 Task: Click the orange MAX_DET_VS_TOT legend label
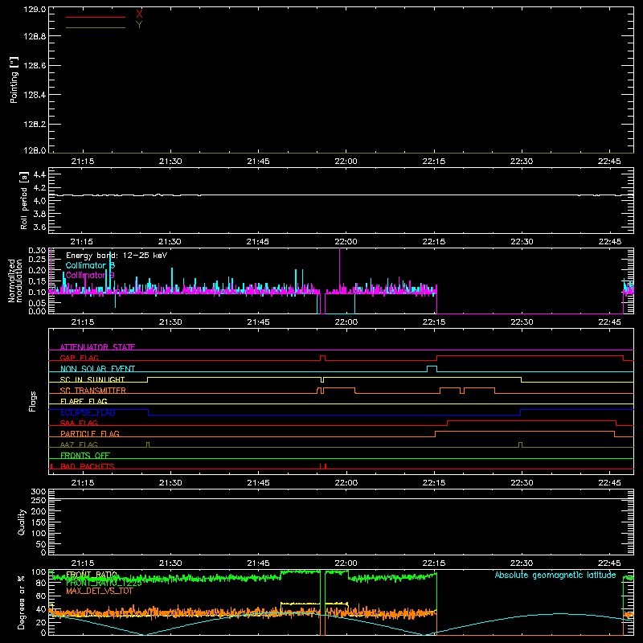tap(100, 591)
